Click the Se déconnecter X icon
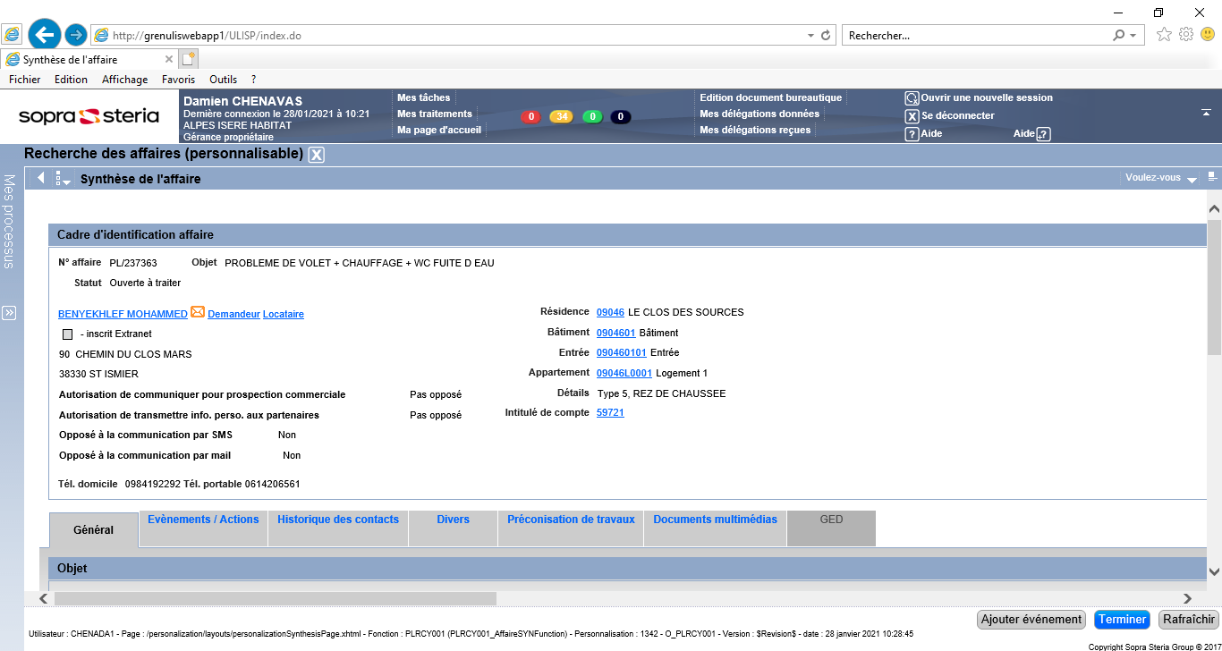Viewport: 1222px width, 651px height. click(x=912, y=116)
